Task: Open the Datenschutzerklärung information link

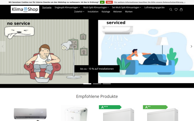Action: coord(150,2)
